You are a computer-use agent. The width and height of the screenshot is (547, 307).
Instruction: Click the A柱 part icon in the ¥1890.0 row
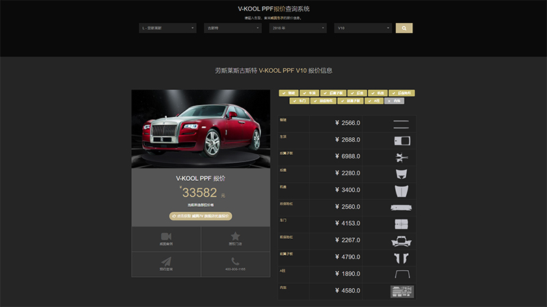click(x=401, y=274)
